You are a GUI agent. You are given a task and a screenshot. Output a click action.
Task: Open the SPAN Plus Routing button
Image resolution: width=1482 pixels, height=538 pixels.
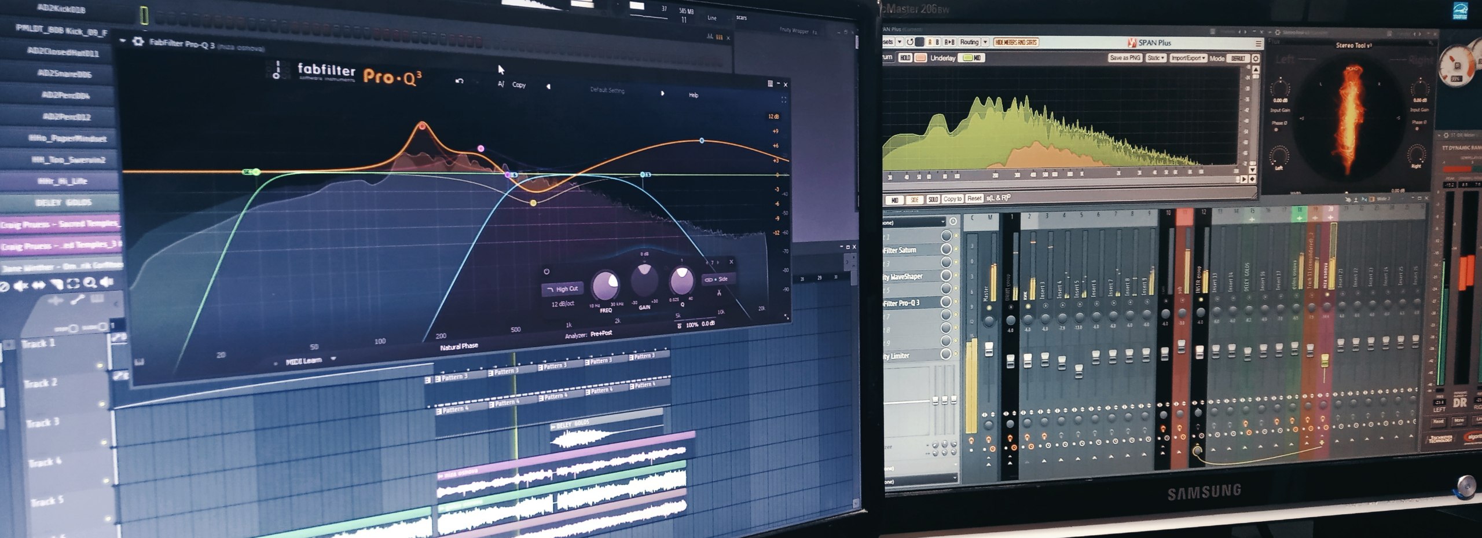coord(969,42)
